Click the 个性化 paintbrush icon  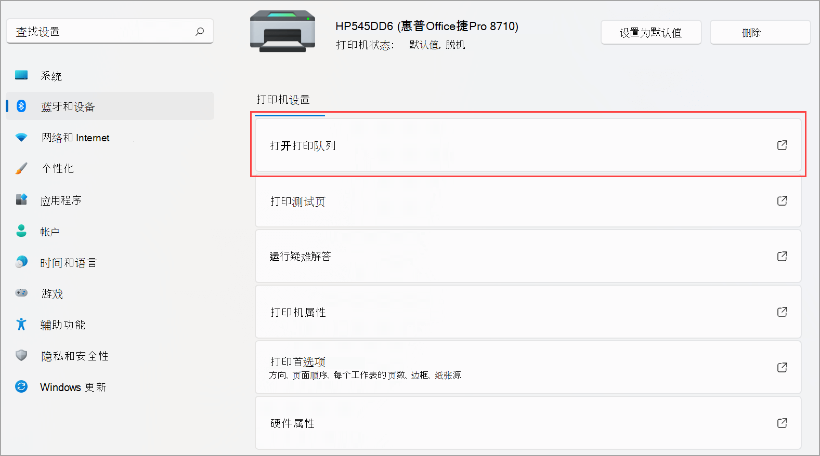[21, 168]
